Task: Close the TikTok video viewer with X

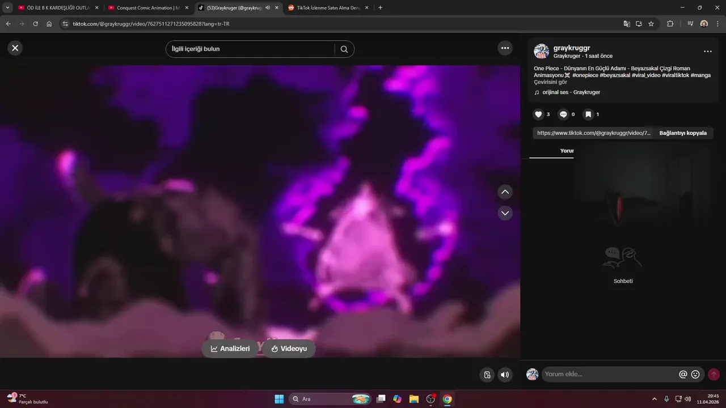Action: pos(15,48)
